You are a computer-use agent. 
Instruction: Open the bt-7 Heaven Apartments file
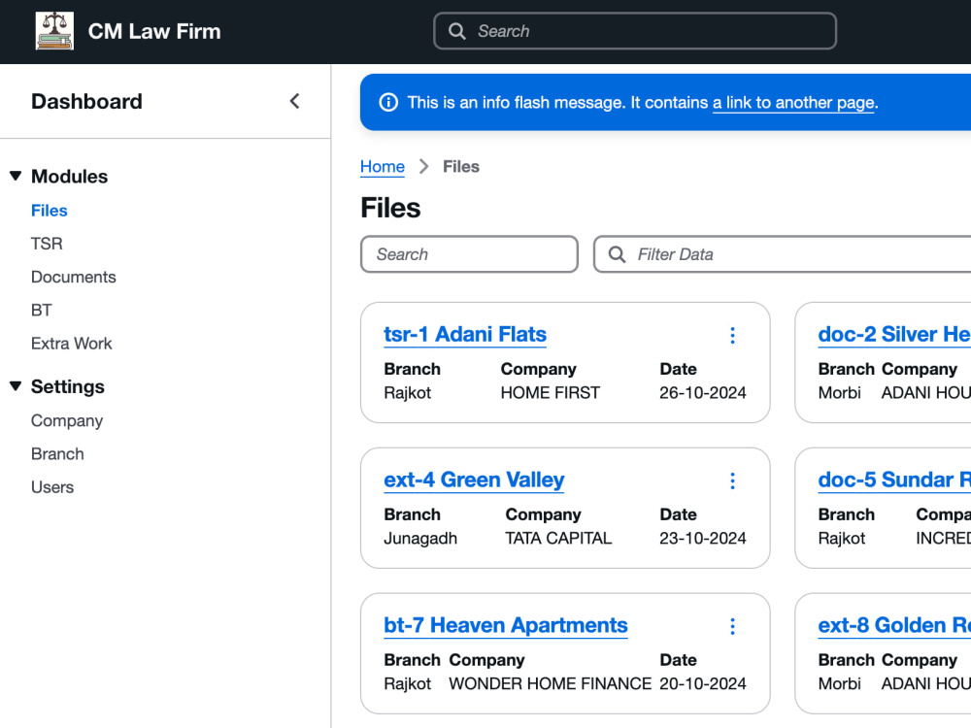[505, 625]
